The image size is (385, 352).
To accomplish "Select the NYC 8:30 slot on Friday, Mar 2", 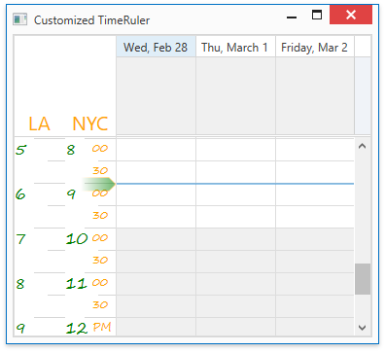I will click(315, 172).
